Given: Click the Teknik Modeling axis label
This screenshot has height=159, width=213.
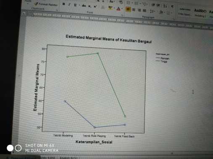Looking at the screenshot, I should click(63, 136).
